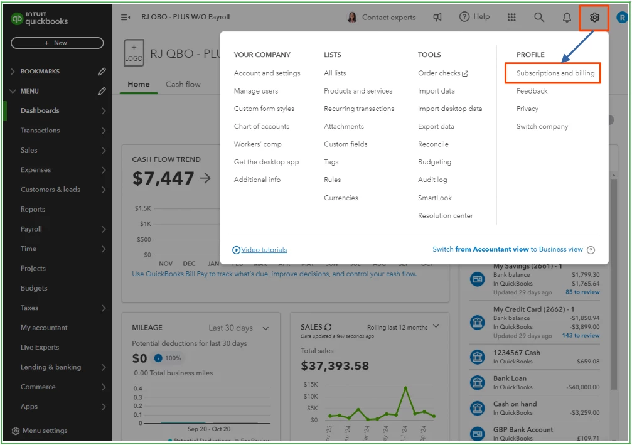Click the New button
632x445 pixels.
(x=57, y=43)
